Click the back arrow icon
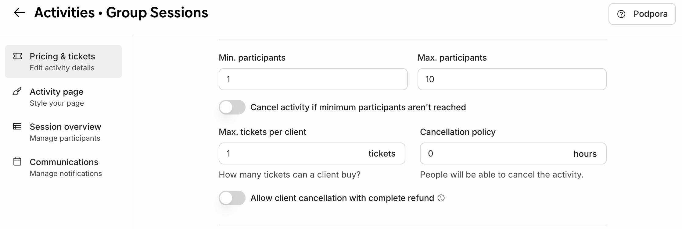The image size is (682, 229). 20,13
